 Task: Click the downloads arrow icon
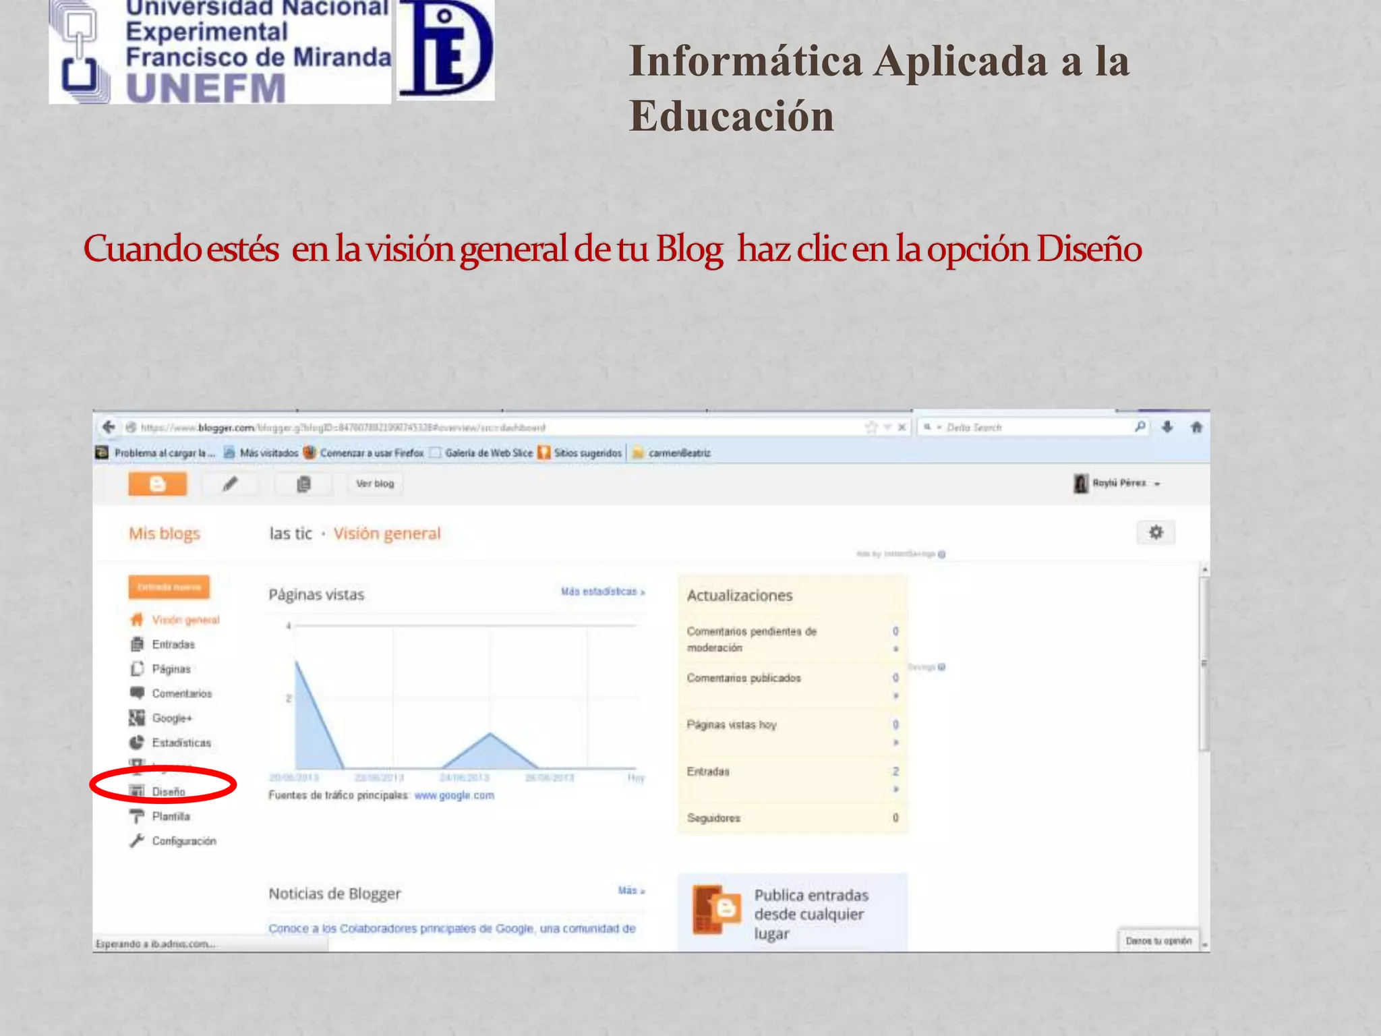1167,427
